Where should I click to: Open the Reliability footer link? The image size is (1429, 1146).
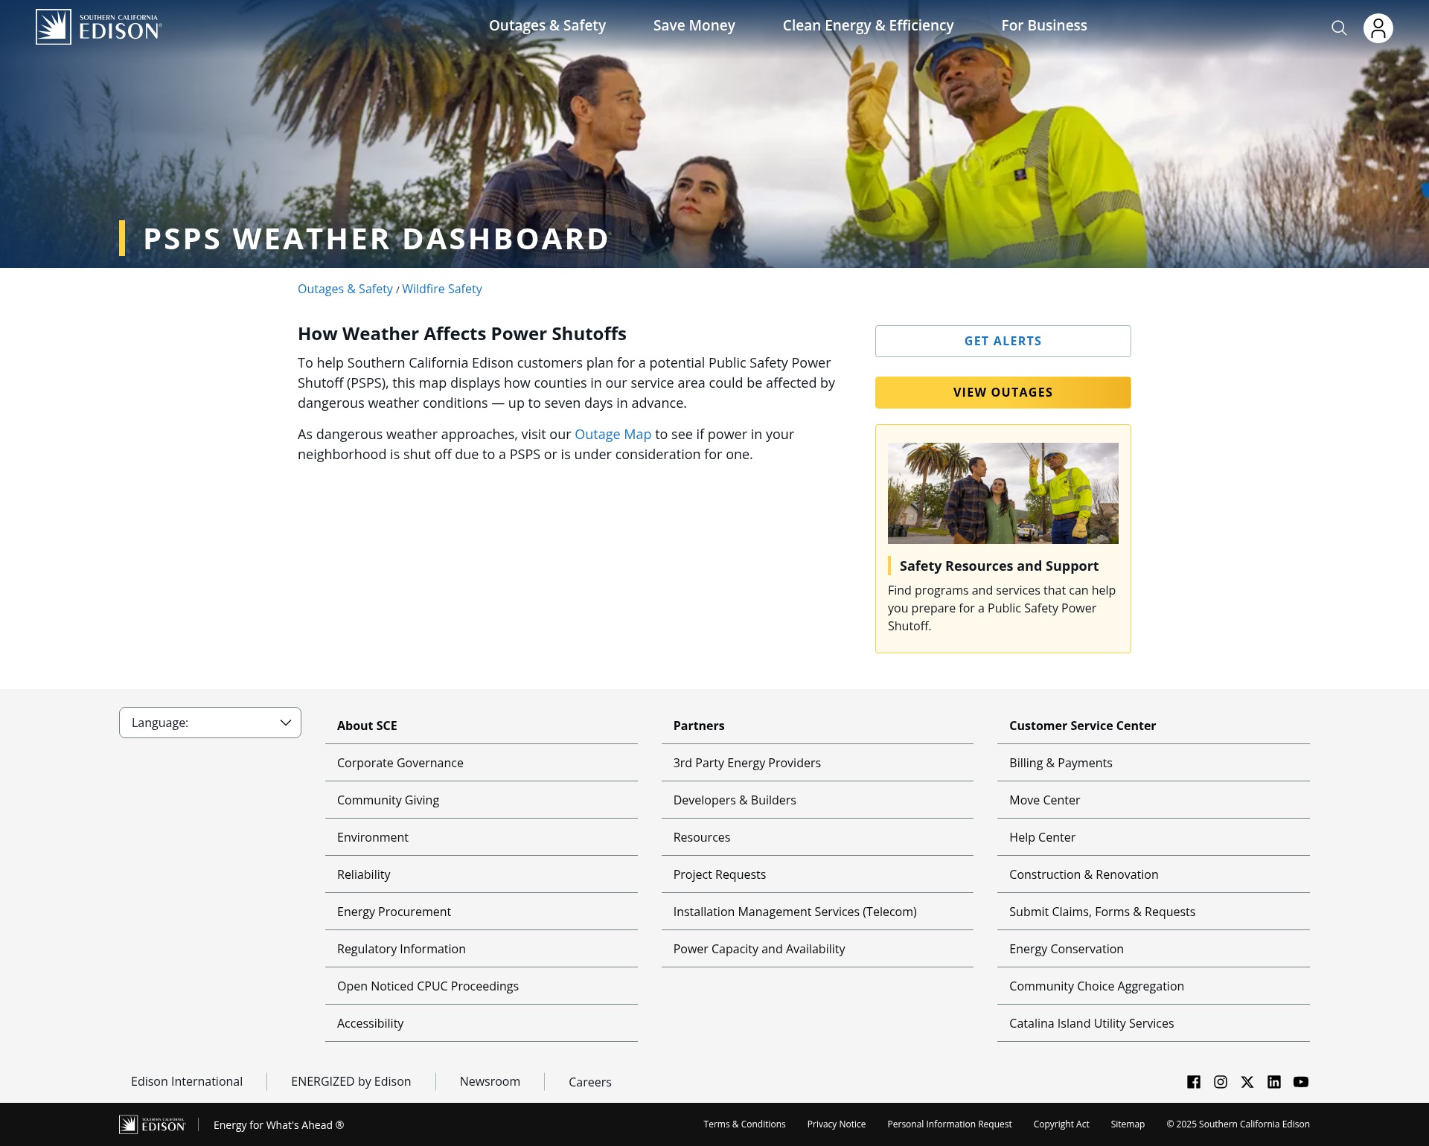pos(363,874)
